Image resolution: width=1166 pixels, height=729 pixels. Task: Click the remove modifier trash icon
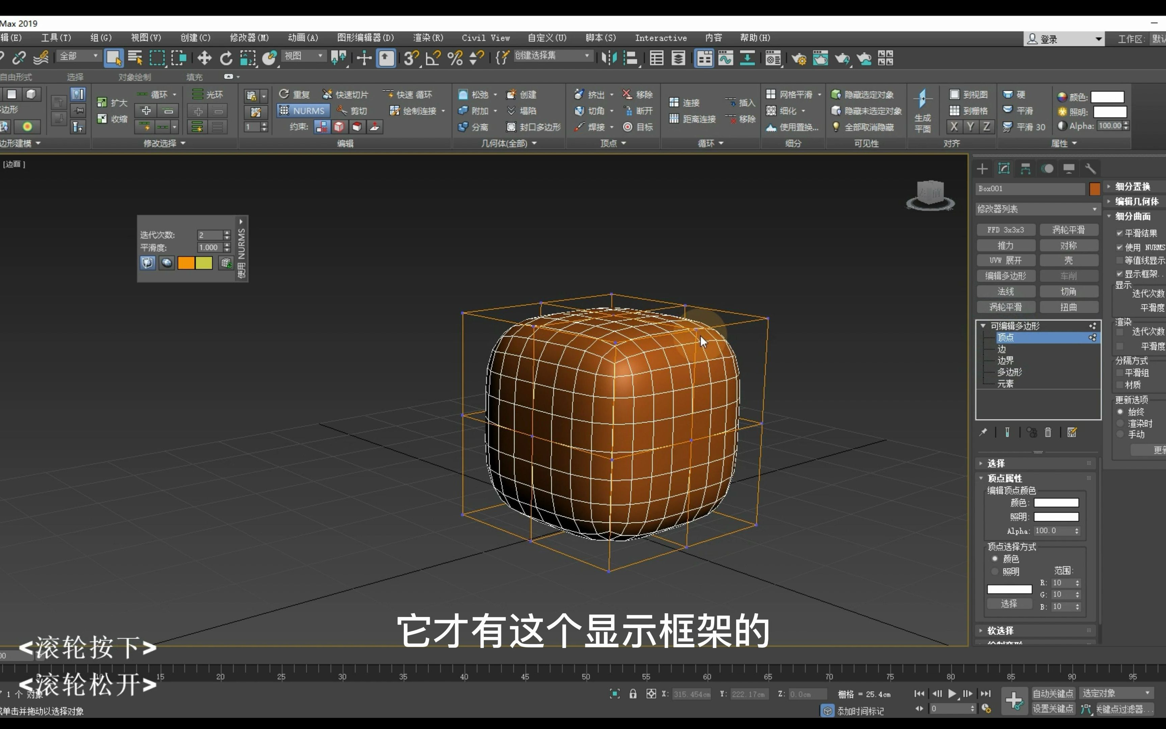pyautogui.click(x=1048, y=432)
